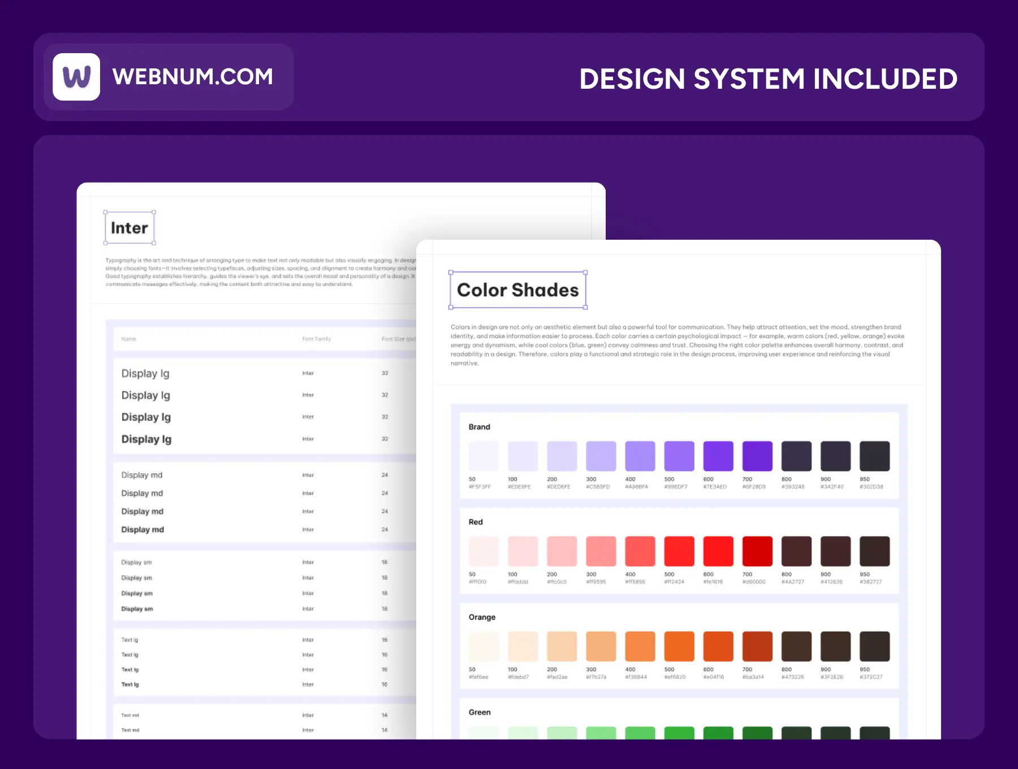
Task: Pick the Brand 600 swatch #7E3AED
Action: pos(718,456)
